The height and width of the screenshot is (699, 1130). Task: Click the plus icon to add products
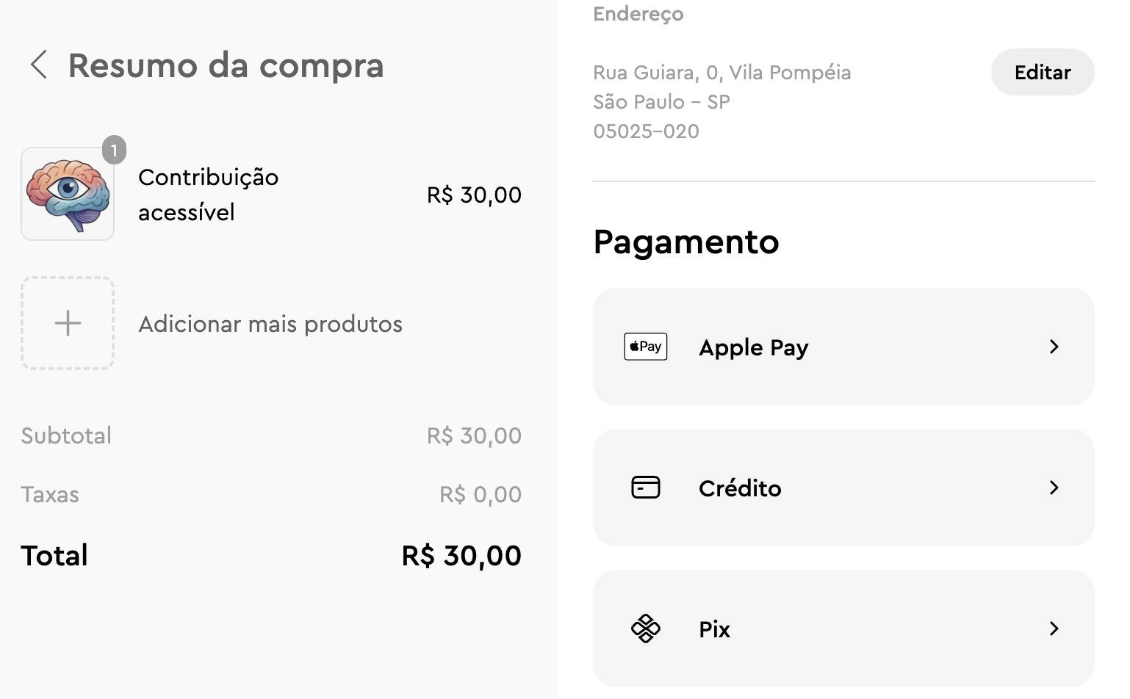tap(68, 323)
